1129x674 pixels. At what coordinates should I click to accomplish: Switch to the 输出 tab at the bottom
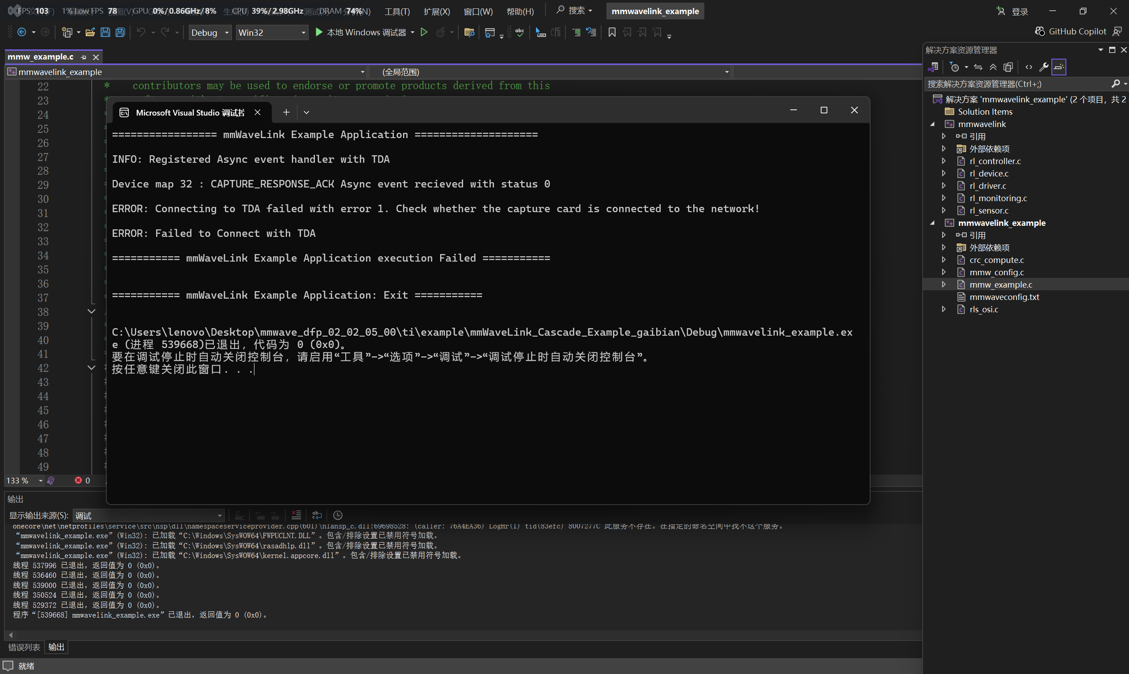click(x=56, y=647)
